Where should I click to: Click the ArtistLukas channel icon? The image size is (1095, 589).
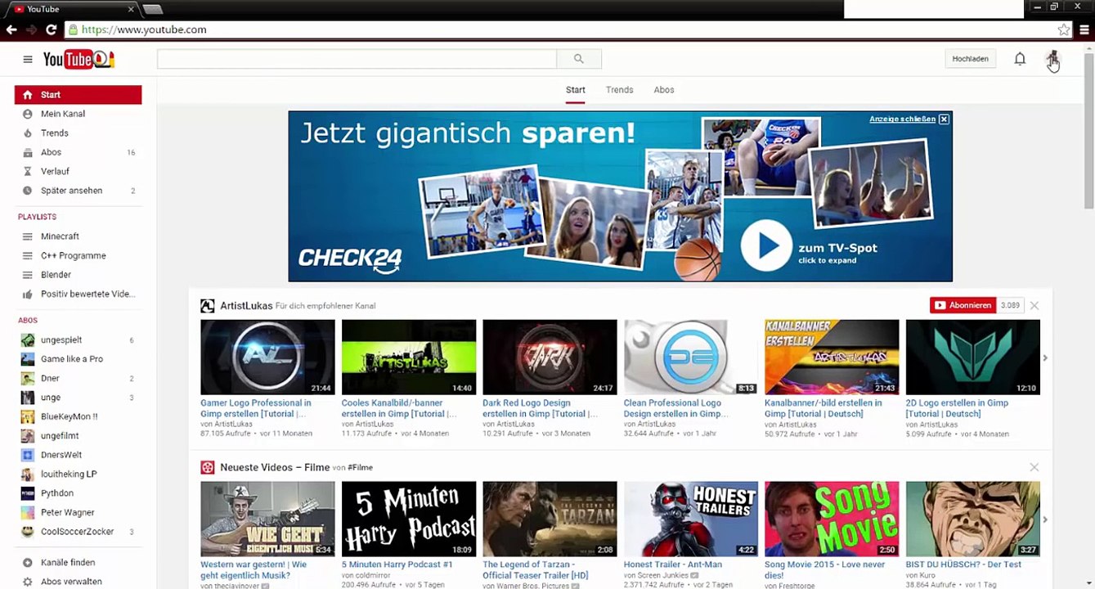coord(208,306)
